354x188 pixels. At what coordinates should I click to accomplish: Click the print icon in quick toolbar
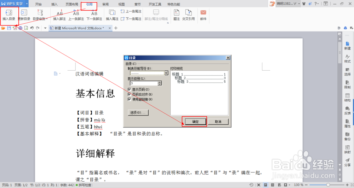pyautogui.click(x=21, y=28)
